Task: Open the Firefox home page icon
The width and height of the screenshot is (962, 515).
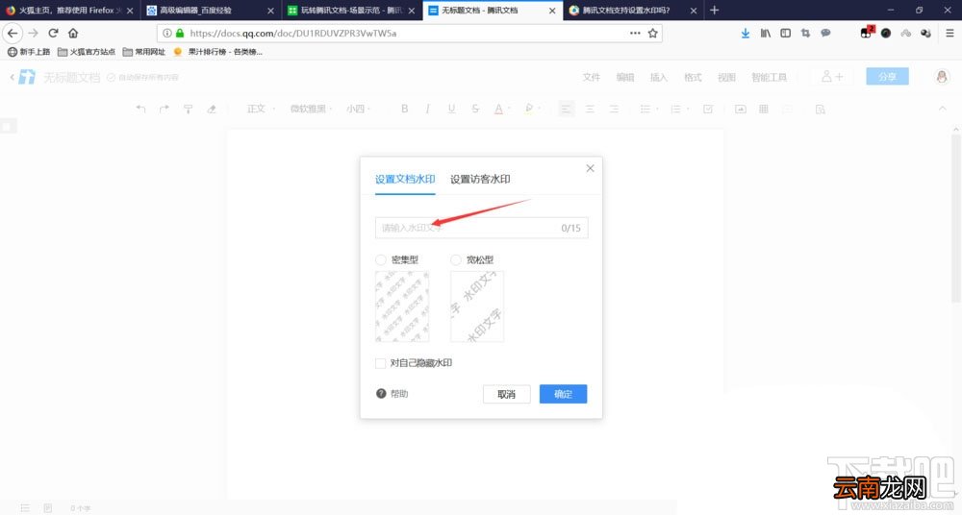Action: click(73, 33)
